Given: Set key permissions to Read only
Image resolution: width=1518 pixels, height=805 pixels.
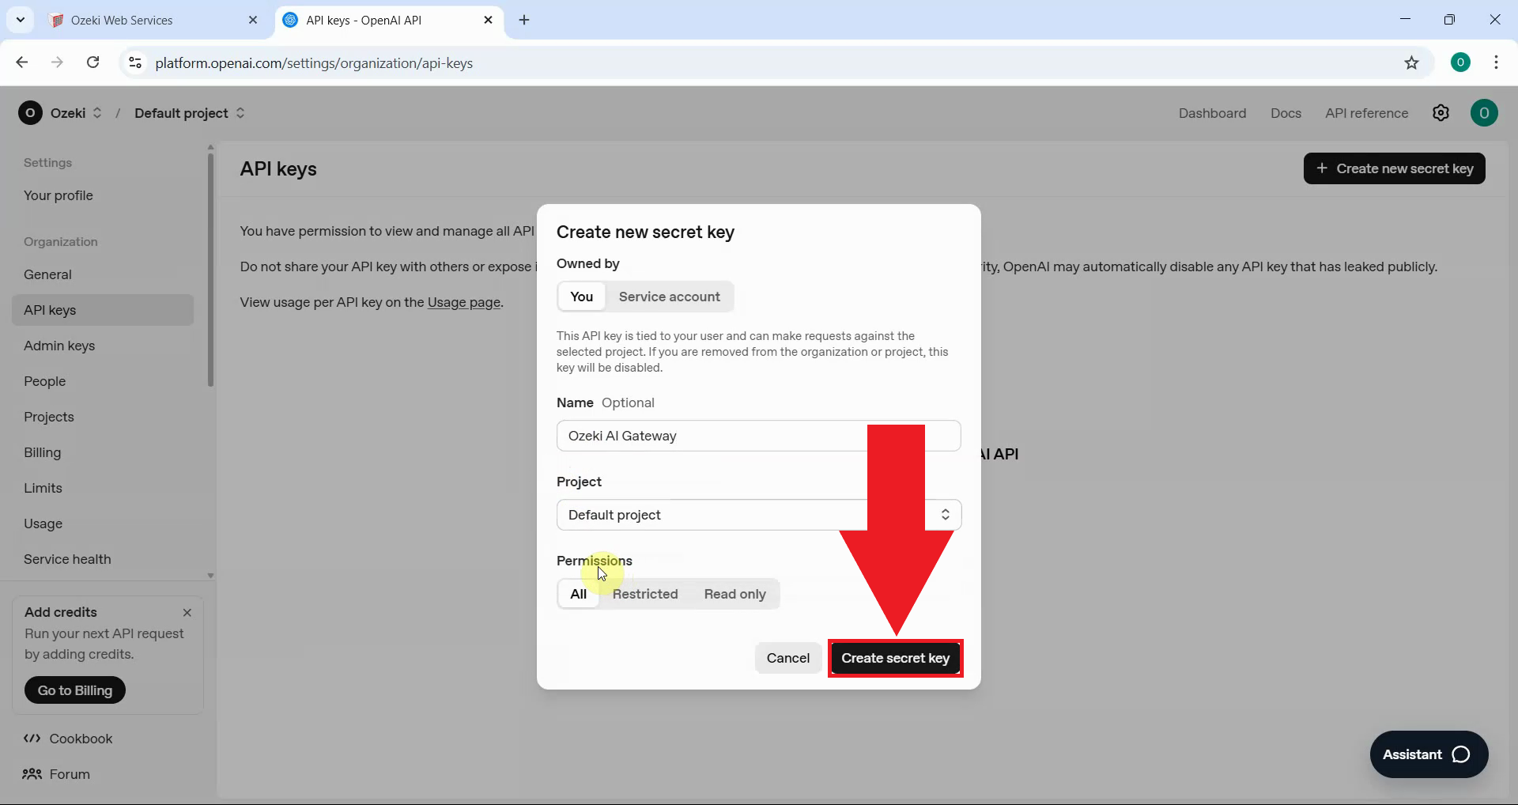Looking at the screenshot, I should pyautogui.click(x=734, y=594).
